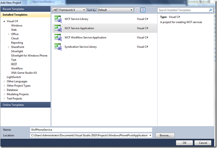The image size is (217, 148).
Task: Expand the Other Languages node
Action: pos(4,81)
